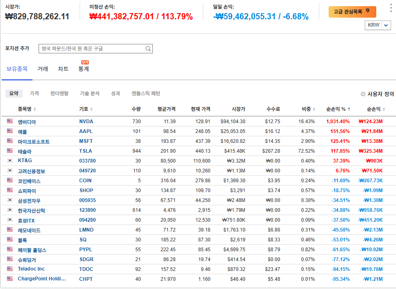Switch to the 통계 tab
The width and height of the screenshot is (396, 289).
tap(83, 69)
